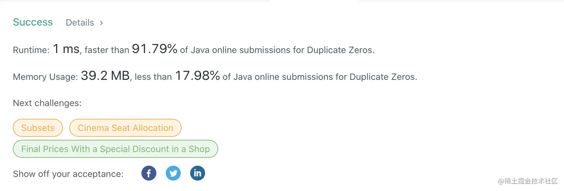The image size is (564, 191).
Task: Click the 17.98% memory percentile
Action: [197, 76]
